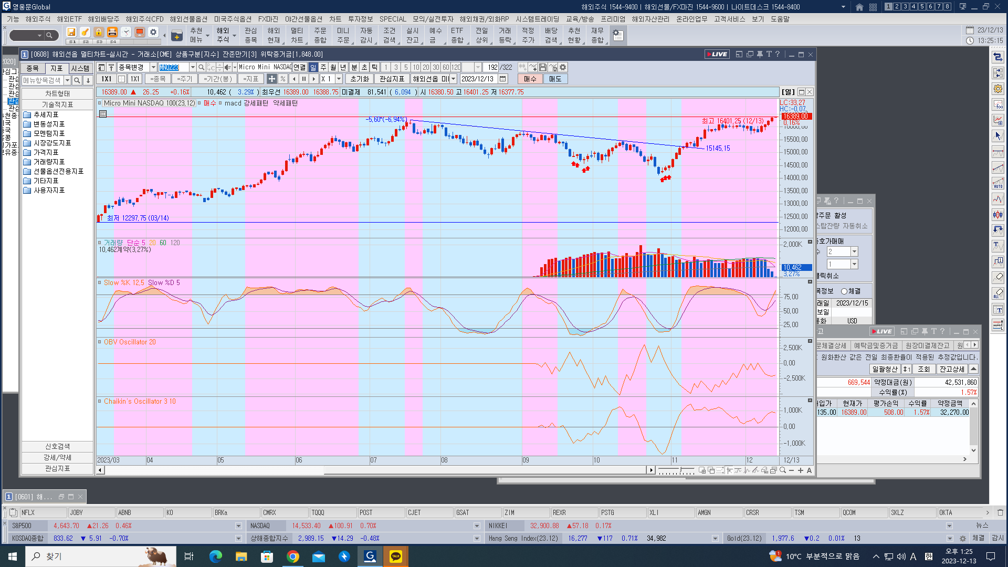This screenshot has width=1008, height=567.
Task: Open the 해외선물옵션 menu
Action: pos(188,19)
